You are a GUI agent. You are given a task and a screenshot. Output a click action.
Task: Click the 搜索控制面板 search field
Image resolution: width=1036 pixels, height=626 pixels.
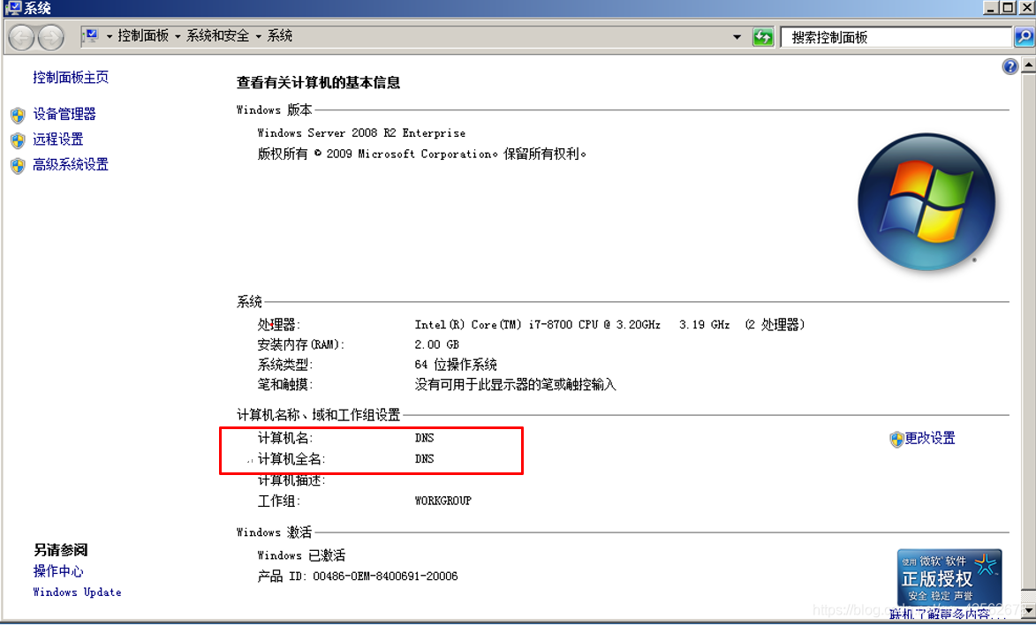point(896,37)
